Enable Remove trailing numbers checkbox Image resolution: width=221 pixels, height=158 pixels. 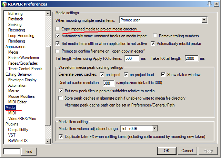point(155,36)
